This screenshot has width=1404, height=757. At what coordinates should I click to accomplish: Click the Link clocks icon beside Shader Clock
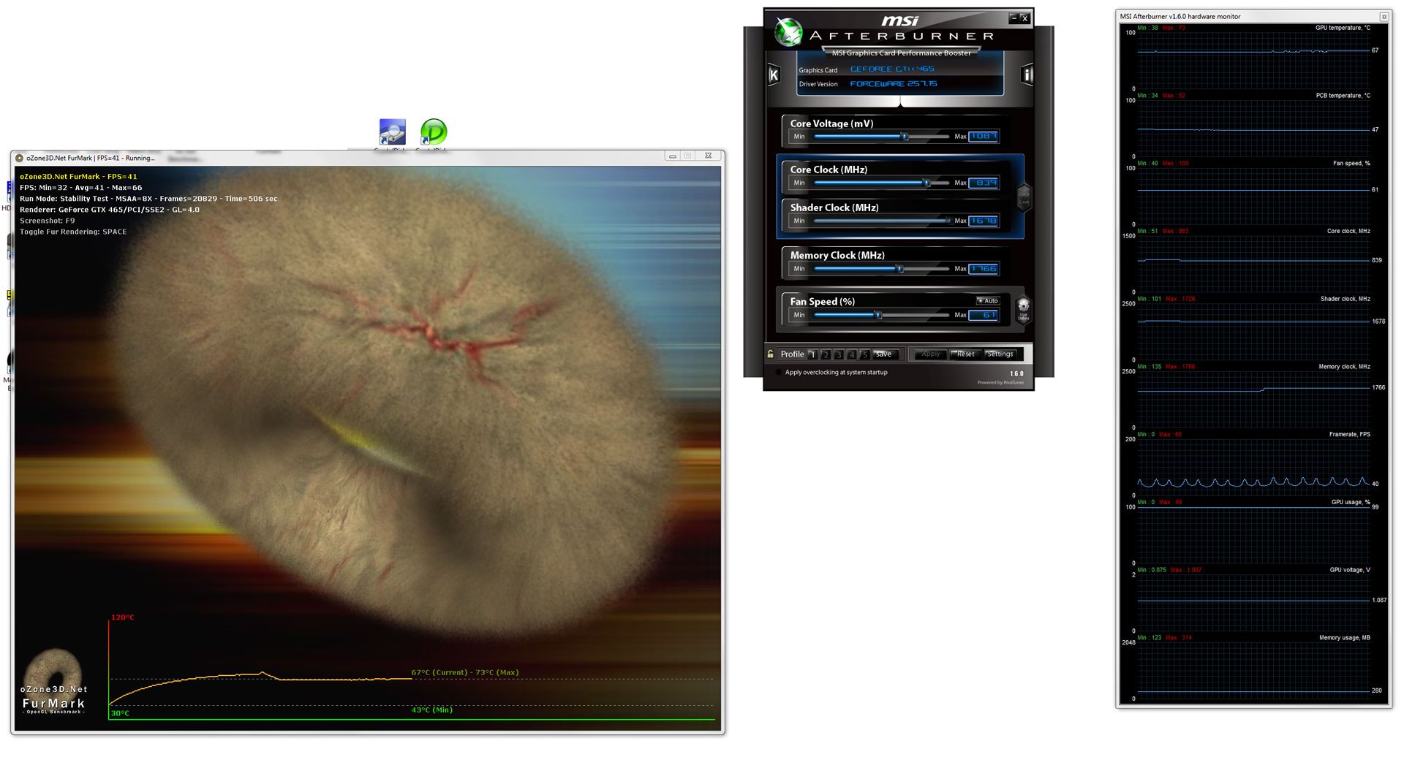(1024, 197)
